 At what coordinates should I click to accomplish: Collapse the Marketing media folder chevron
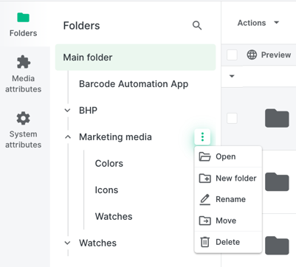pos(68,137)
